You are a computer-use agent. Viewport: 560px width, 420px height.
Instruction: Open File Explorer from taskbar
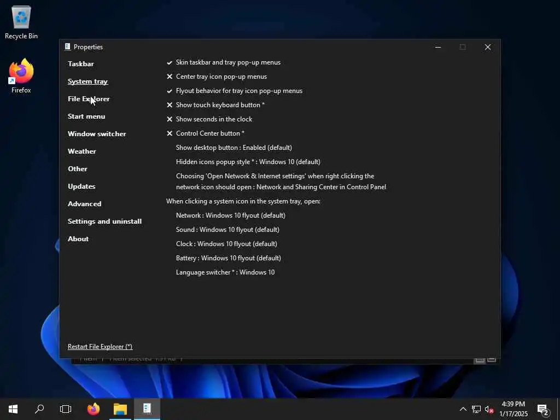pyautogui.click(x=120, y=409)
